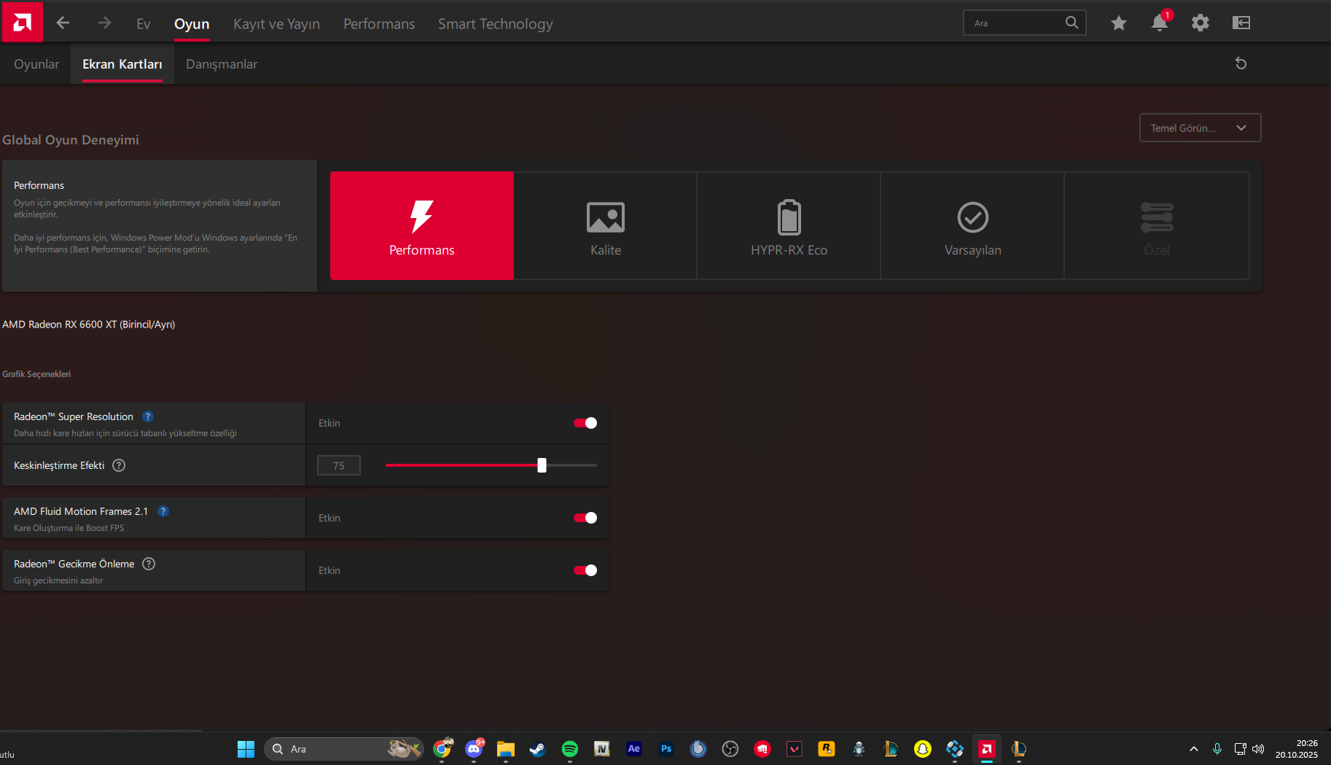Select the HYPR-RX Eco profile tile
This screenshot has width=1331, height=765.
point(789,225)
